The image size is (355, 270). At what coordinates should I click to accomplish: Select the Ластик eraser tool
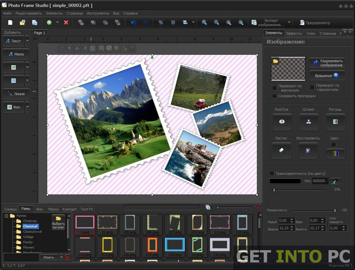click(281, 150)
